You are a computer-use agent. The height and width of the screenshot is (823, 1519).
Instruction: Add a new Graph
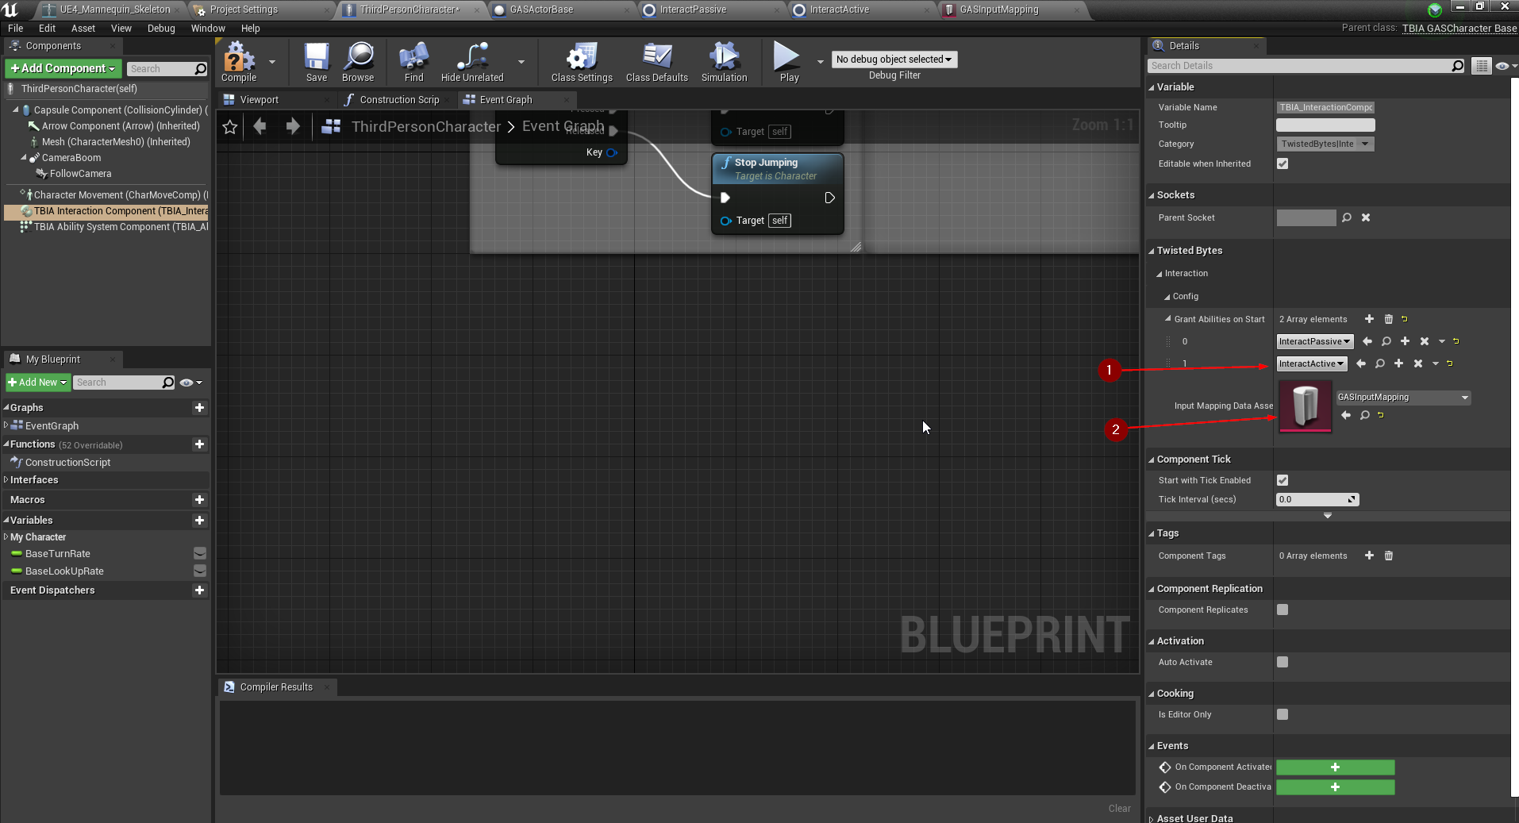tap(199, 407)
